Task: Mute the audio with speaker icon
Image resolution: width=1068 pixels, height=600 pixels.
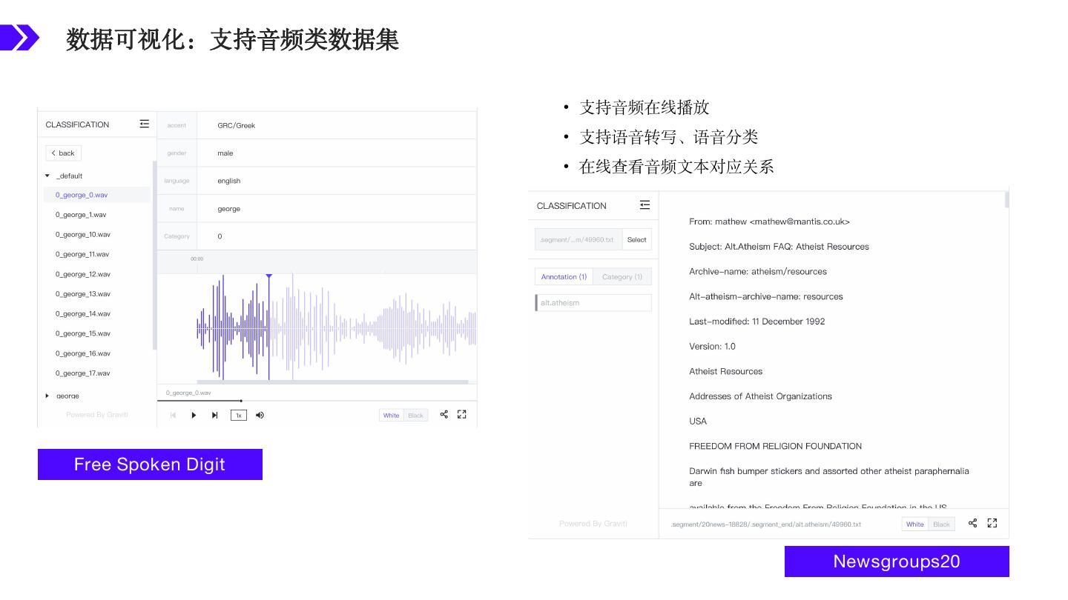Action: click(x=260, y=416)
